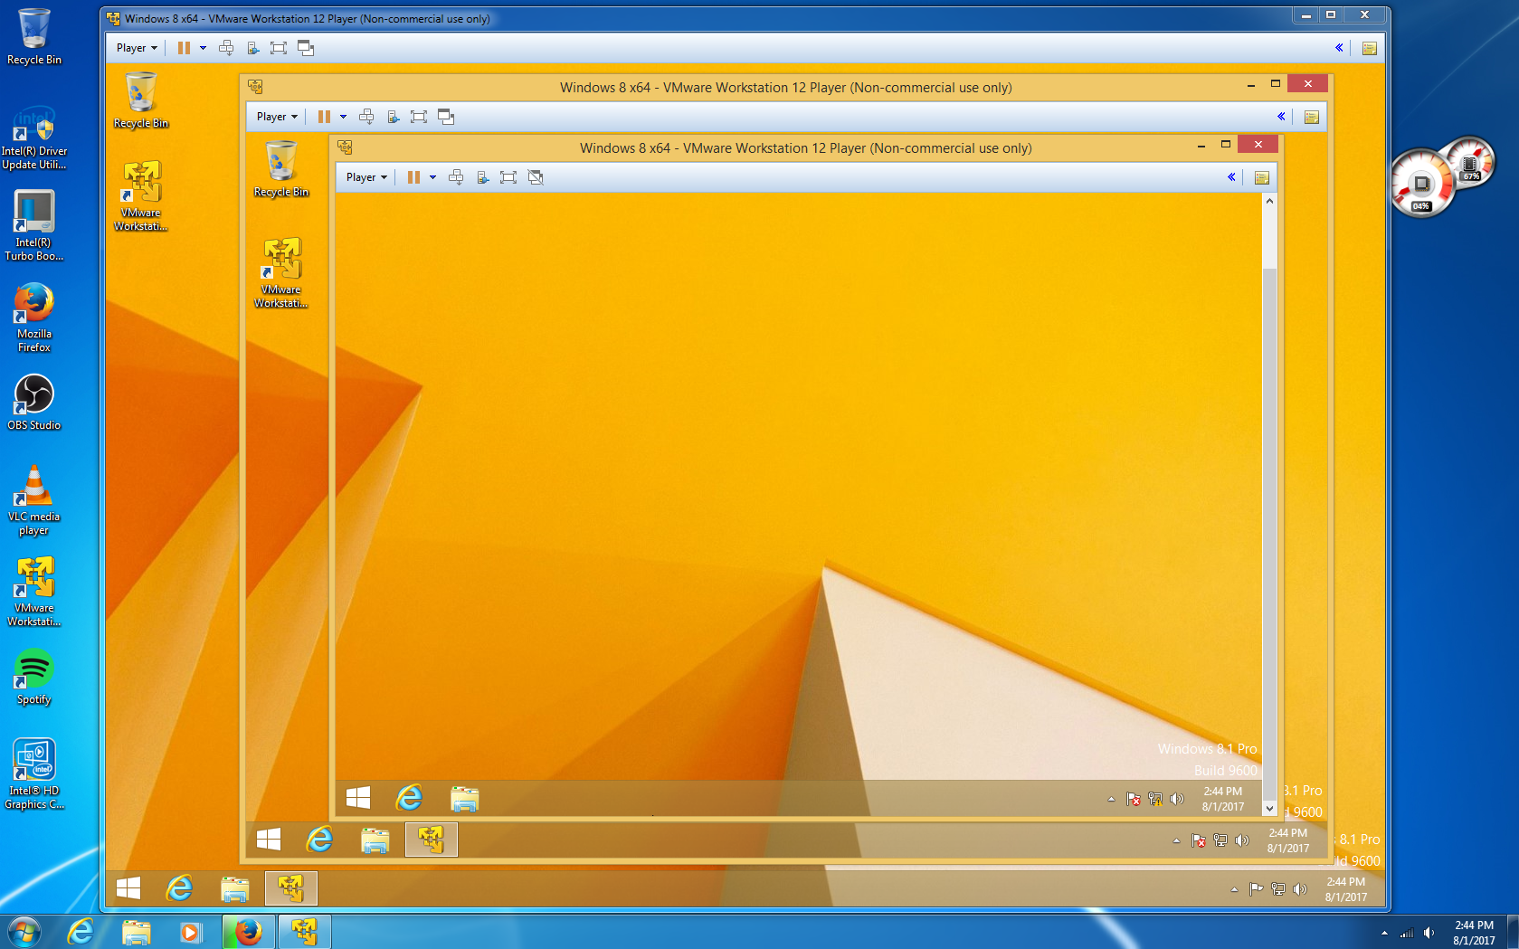Click scroll down arrow in innermost VMware window
This screenshot has width=1519, height=949.
click(1269, 808)
